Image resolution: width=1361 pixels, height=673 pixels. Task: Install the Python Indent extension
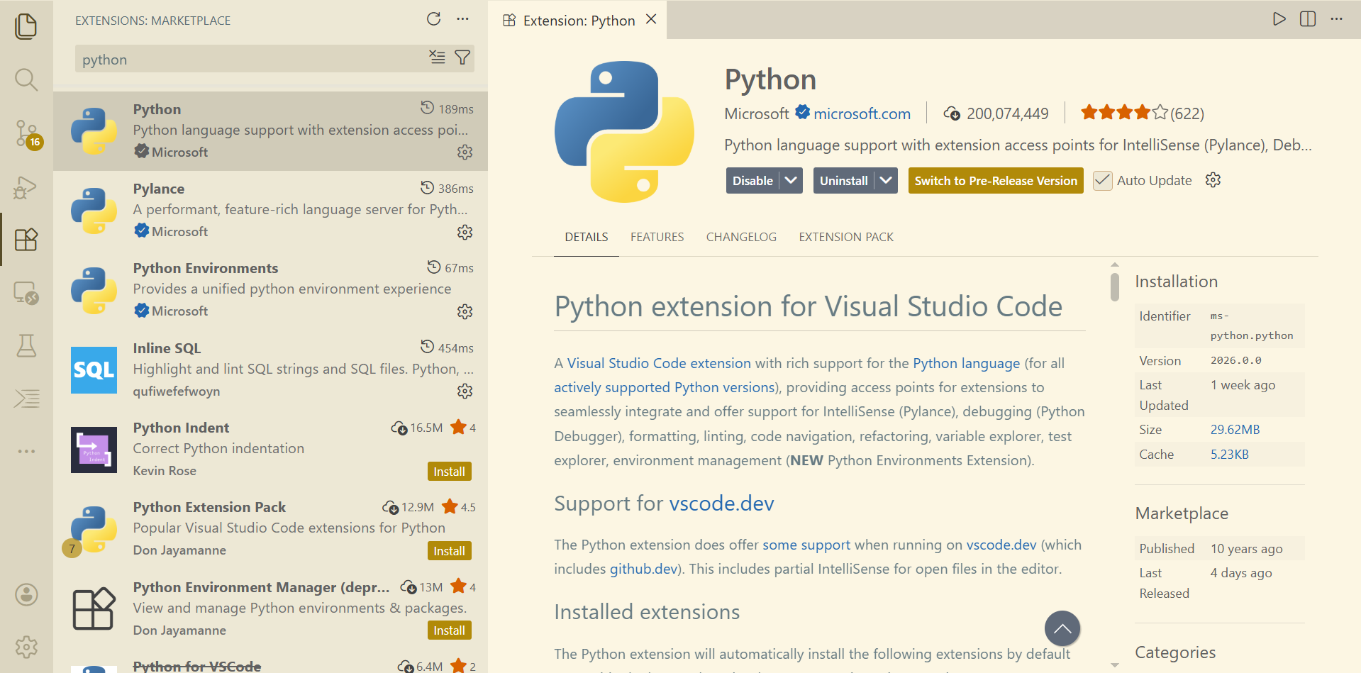449,470
